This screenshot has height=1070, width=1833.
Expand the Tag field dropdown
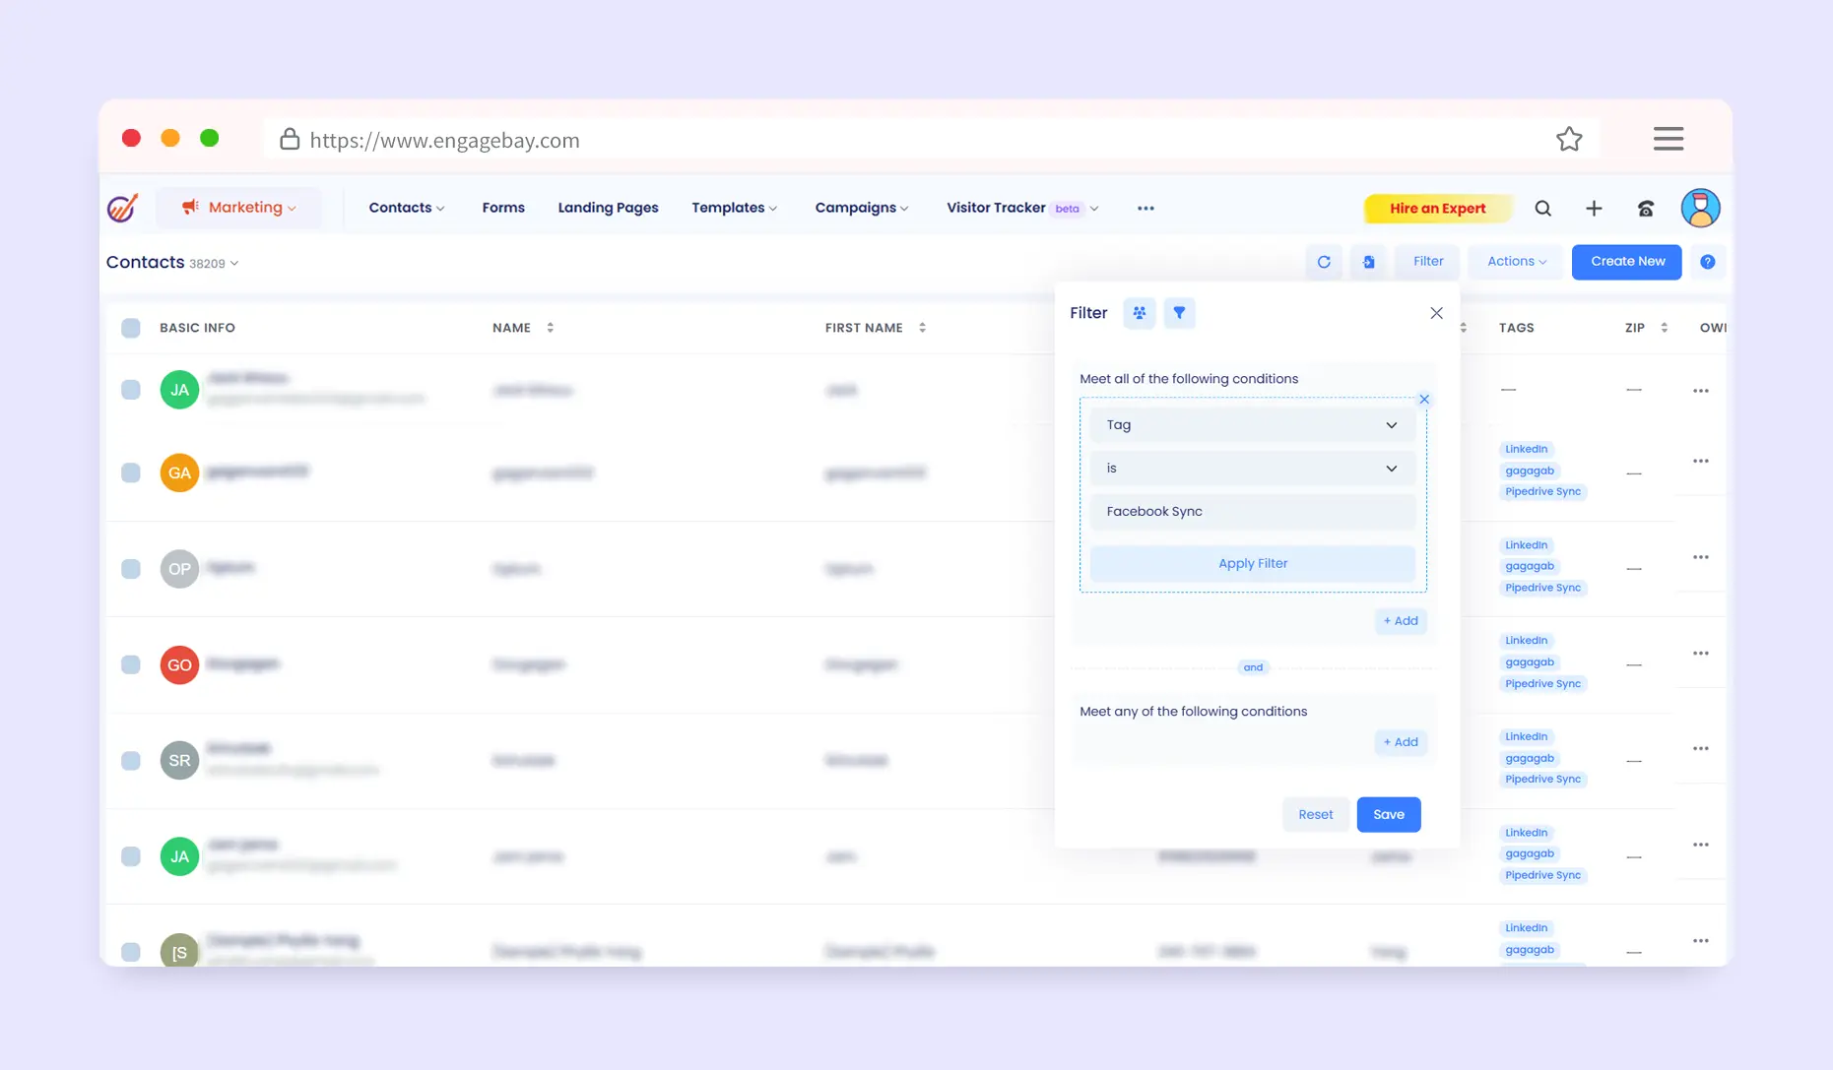pos(1252,425)
